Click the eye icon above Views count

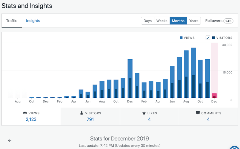coord(25,113)
